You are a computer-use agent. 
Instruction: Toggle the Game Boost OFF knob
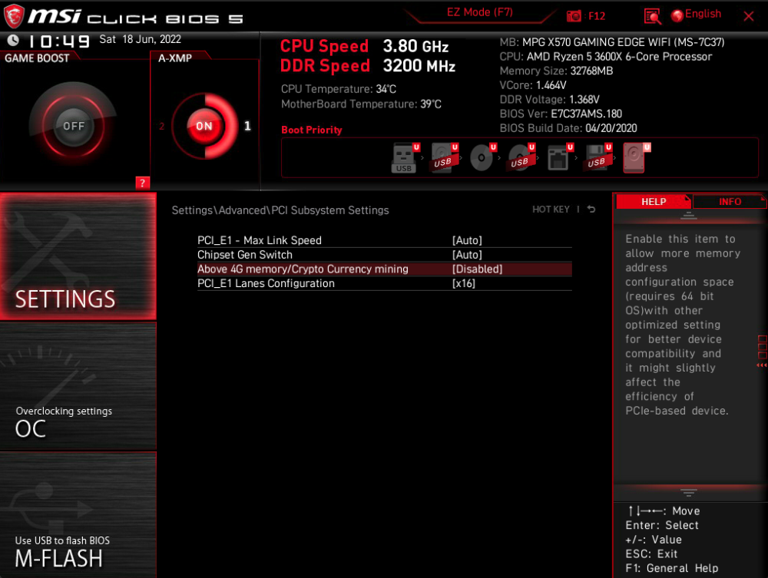pyautogui.click(x=74, y=126)
